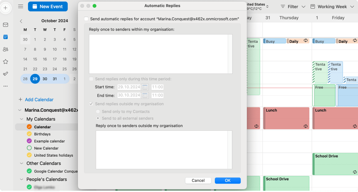Viewport: 358px width, 192px height.
Task: Click the reply outside organisation text box
Action: coord(164,150)
